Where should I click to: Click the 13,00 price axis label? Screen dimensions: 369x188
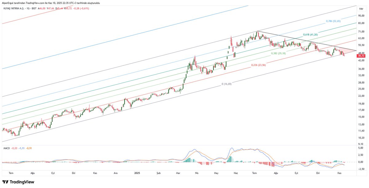(x=361, y=125)
